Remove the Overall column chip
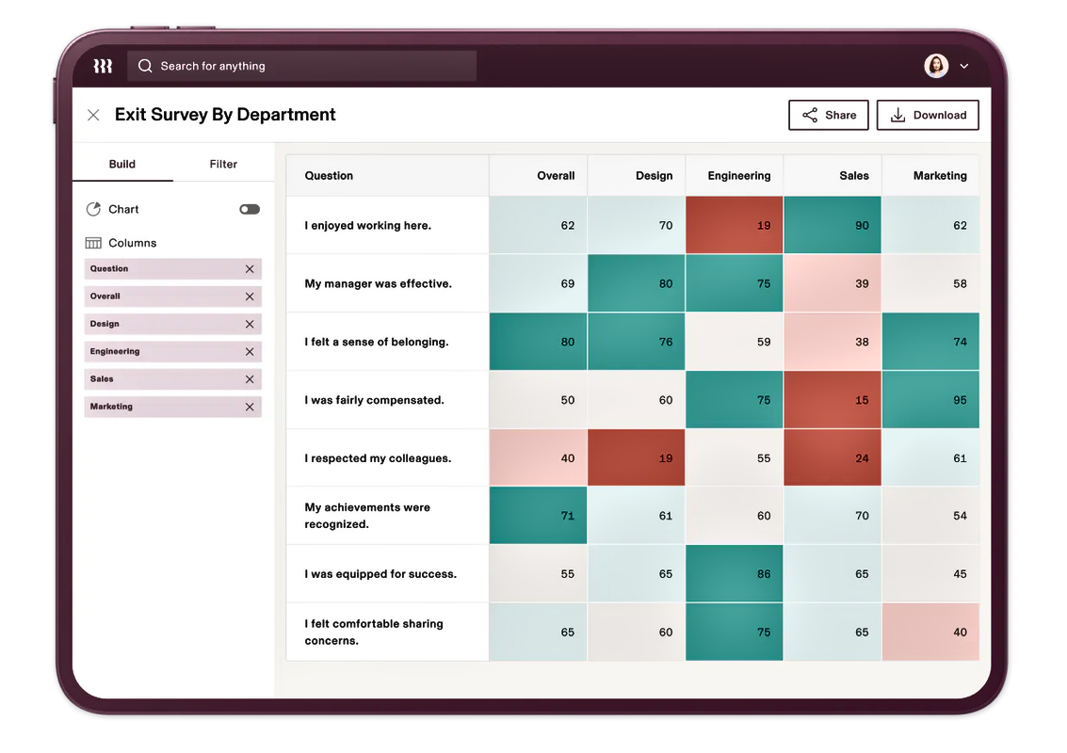This screenshot has width=1067, height=753. 250,296
